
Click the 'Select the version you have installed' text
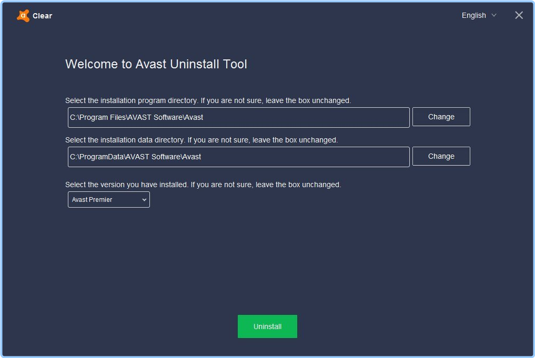click(x=203, y=185)
